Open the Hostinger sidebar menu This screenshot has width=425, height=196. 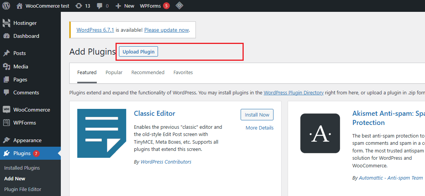pos(24,23)
